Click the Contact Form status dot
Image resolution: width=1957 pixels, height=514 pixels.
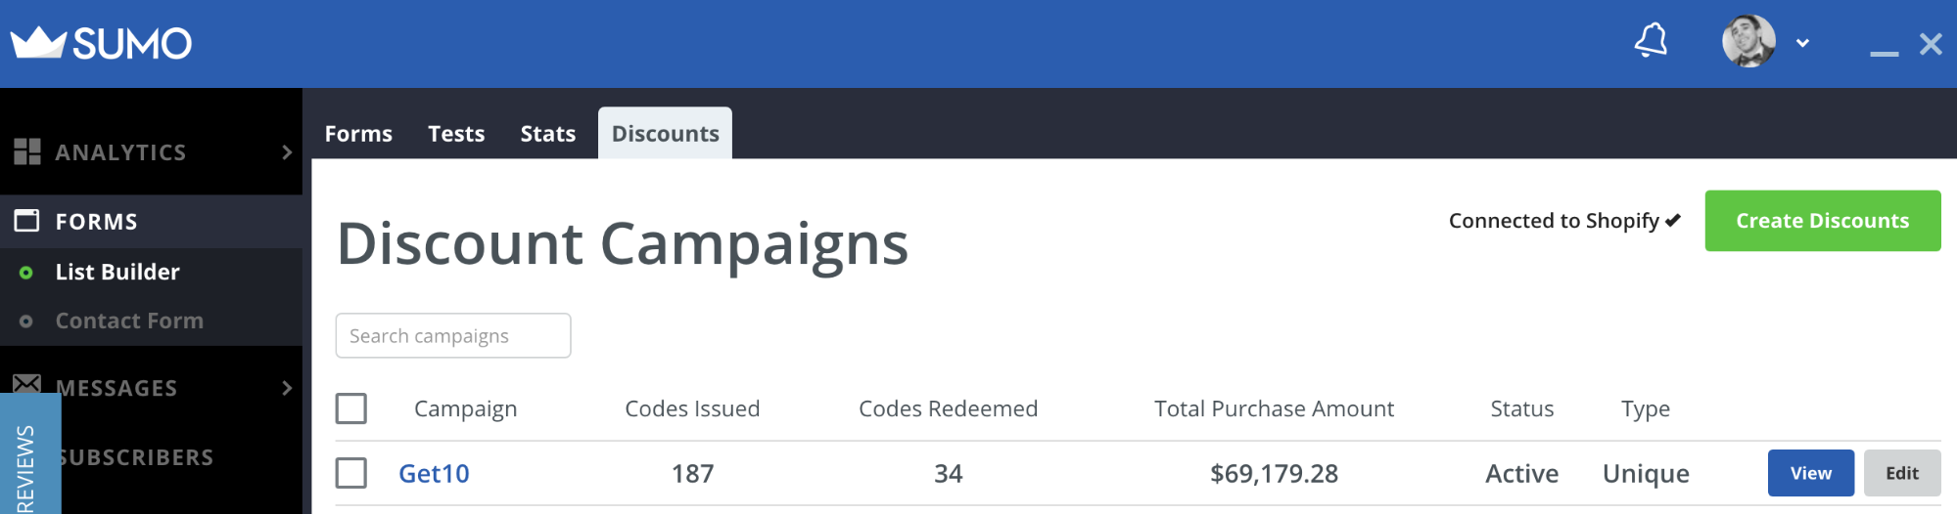point(26,321)
